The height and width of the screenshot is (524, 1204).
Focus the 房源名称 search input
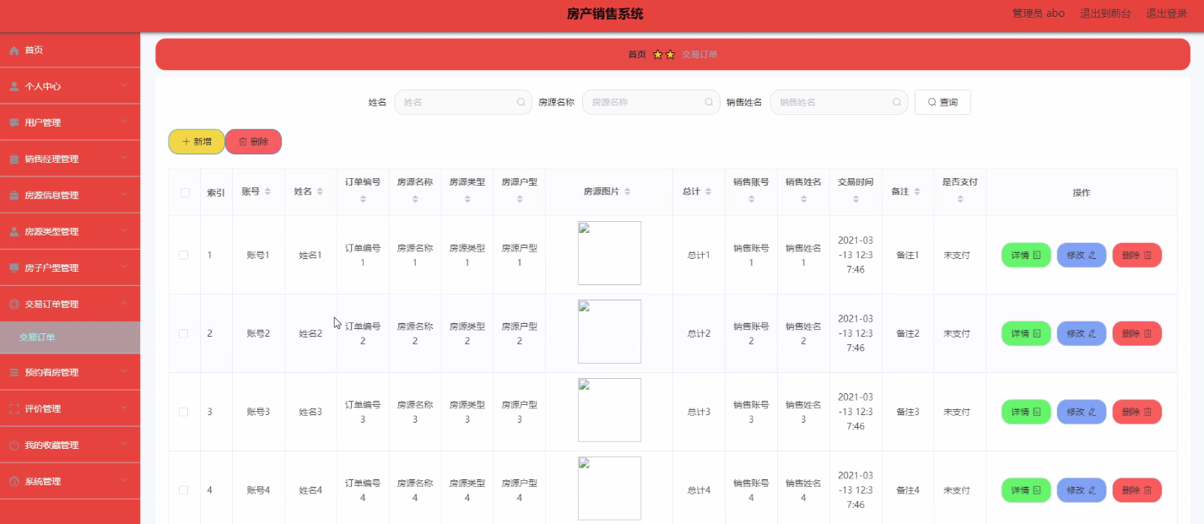point(651,102)
